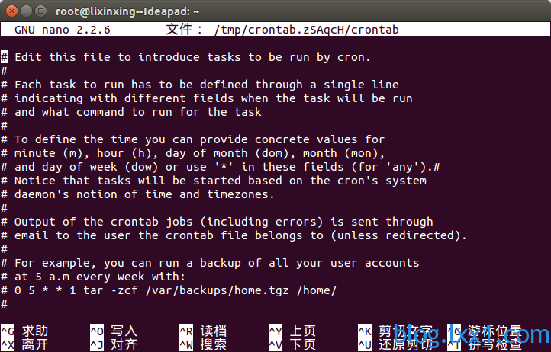The width and height of the screenshot is (551, 352).
Task: Click the ^U 还原剪切 uncut shortcut
Action: (x=395, y=344)
